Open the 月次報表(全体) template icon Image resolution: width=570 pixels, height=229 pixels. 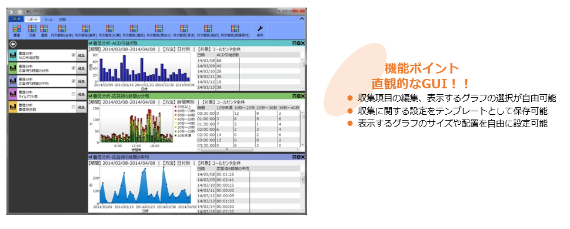[x=62, y=29]
